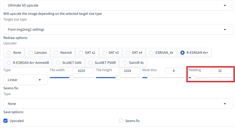The height and width of the screenshot is (129, 235).
Task: Open the Linear redraw type dropdown
Action: tap(25, 80)
